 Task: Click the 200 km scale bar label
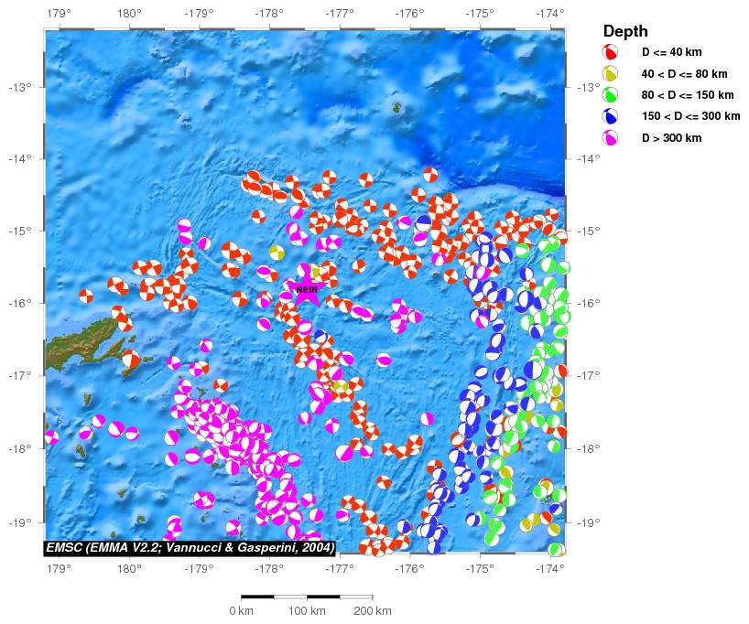tap(371, 611)
